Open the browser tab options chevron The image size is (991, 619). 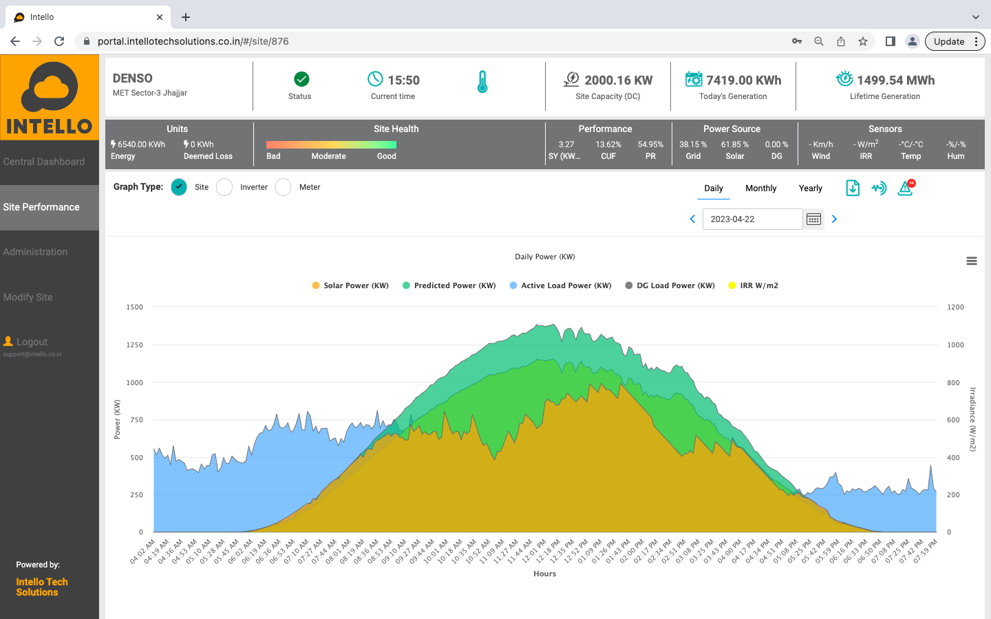(x=976, y=17)
